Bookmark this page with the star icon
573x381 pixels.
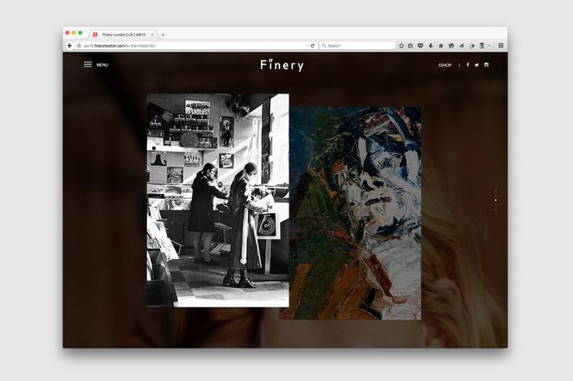tap(401, 45)
